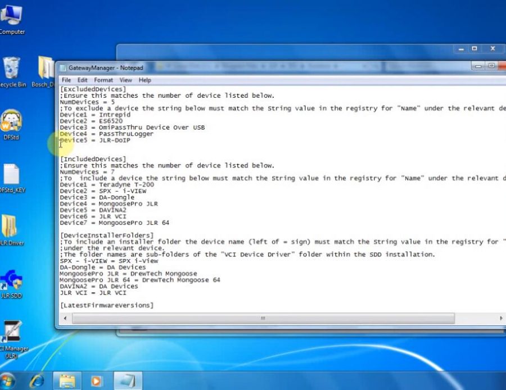Click the horizontal scrollbar in Notepad
The image size is (506, 390).
[x=262, y=318]
